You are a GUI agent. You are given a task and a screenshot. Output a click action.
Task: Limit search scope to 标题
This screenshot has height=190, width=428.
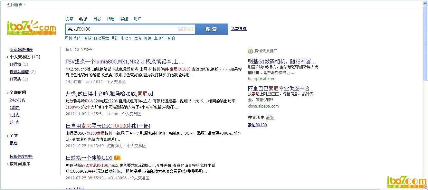(x=13, y=143)
